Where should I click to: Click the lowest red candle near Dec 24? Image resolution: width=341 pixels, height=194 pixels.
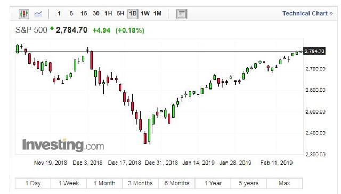pos(145,138)
